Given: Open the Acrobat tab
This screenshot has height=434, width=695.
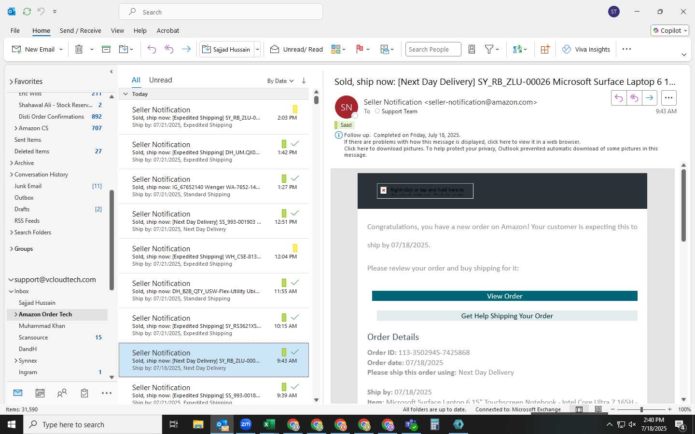Looking at the screenshot, I should (x=168, y=30).
